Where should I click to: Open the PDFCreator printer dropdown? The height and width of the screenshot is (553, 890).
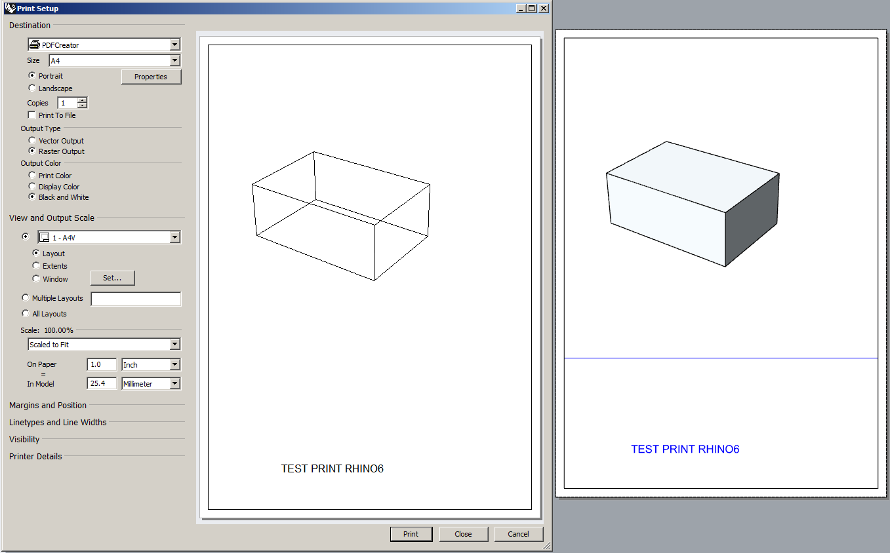pos(174,45)
